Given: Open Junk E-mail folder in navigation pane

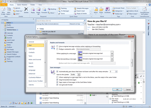Looking at the screenshot, I should pyautogui.click(x=10, y=40).
